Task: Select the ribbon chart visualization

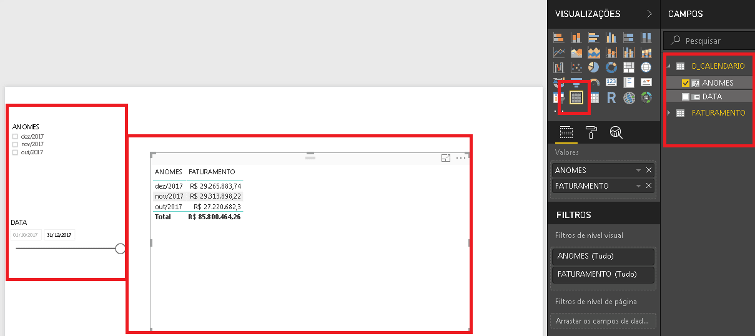Action: click(646, 52)
